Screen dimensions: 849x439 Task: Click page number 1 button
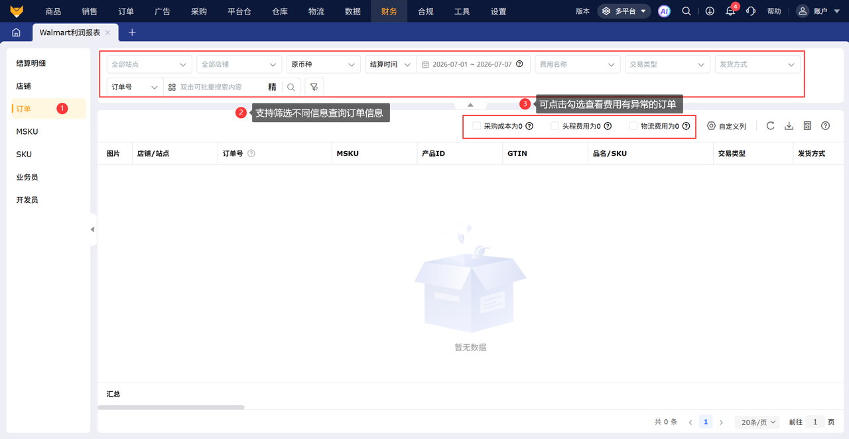coord(706,422)
